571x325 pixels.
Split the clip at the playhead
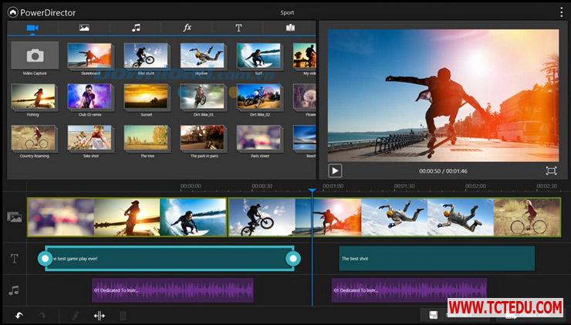pos(99,316)
